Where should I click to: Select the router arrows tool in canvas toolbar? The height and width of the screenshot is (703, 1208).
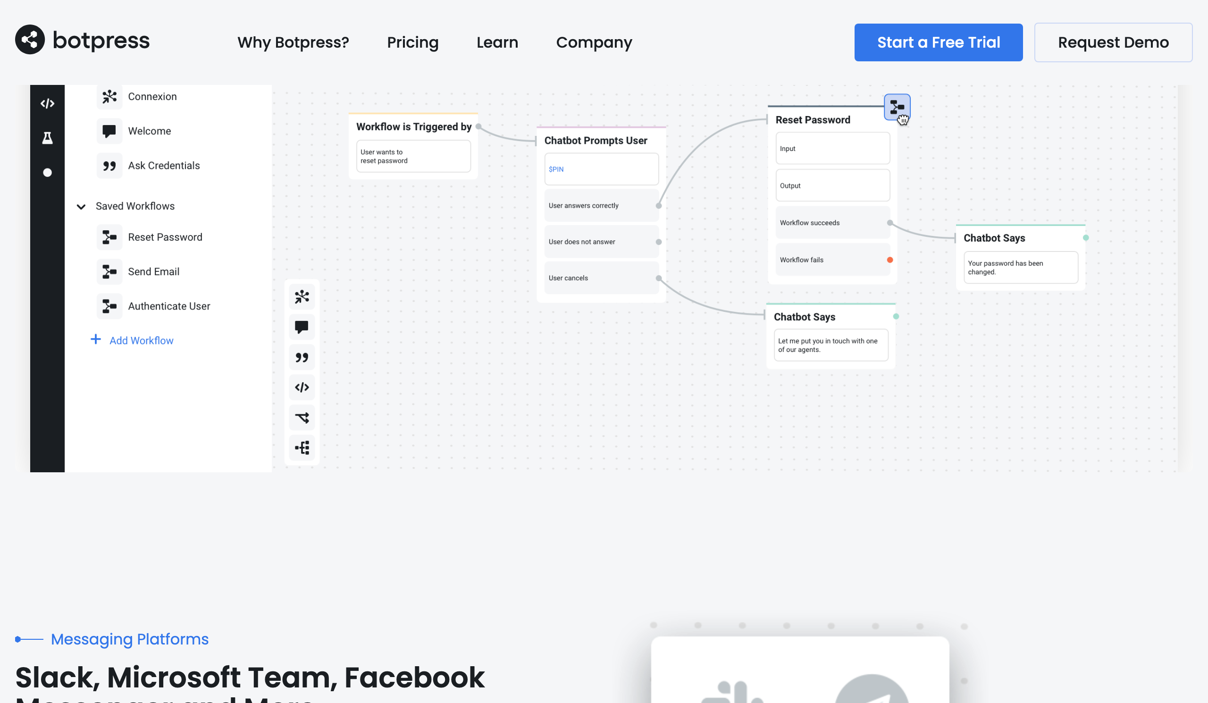point(302,418)
